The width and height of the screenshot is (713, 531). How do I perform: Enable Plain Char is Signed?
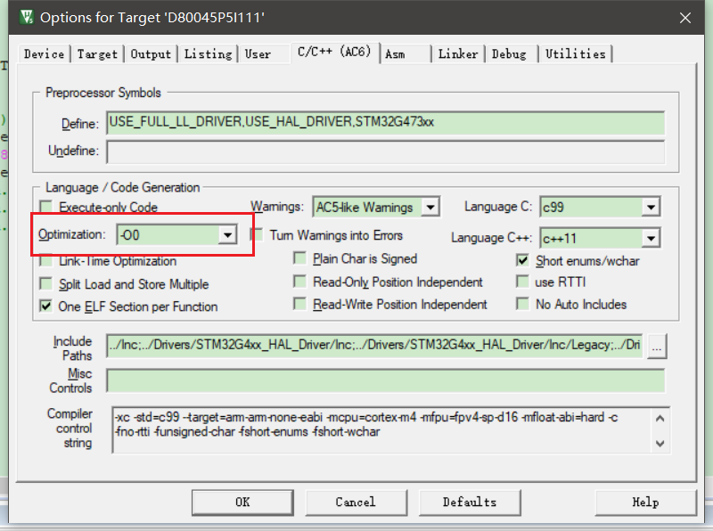pos(300,257)
